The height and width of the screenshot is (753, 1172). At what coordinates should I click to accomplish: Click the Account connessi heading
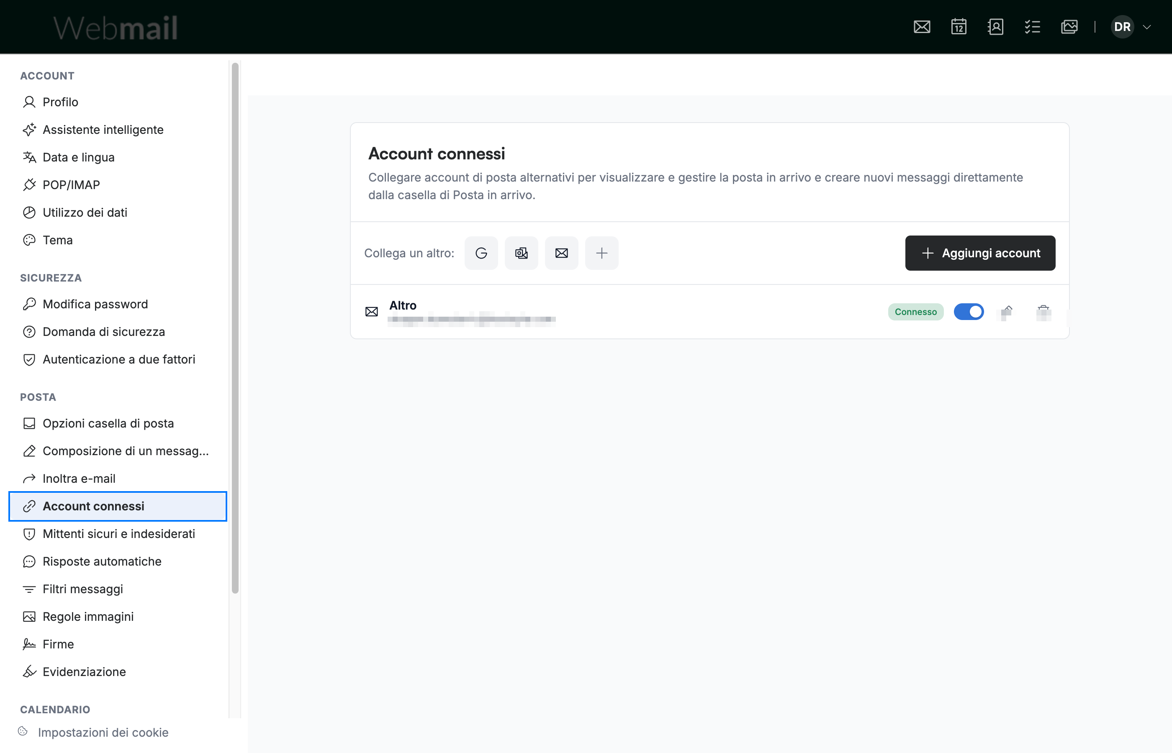click(436, 154)
